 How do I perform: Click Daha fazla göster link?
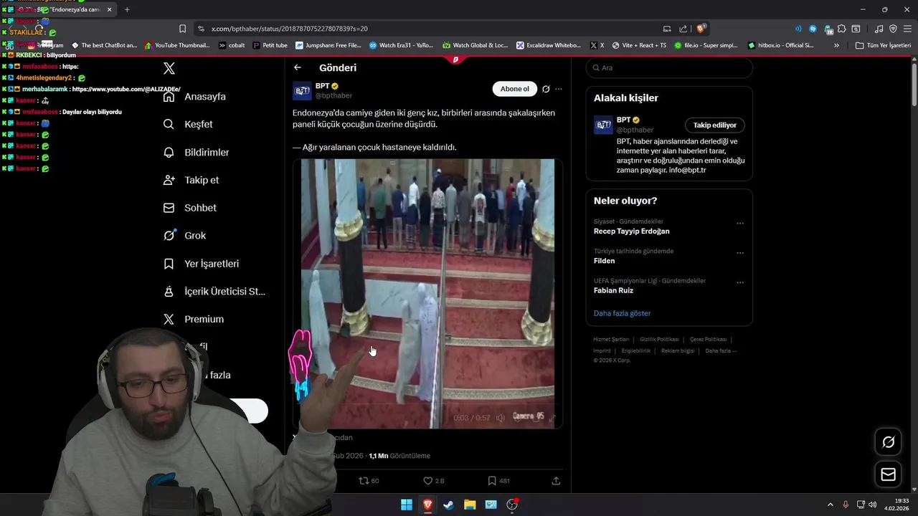[x=623, y=313]
